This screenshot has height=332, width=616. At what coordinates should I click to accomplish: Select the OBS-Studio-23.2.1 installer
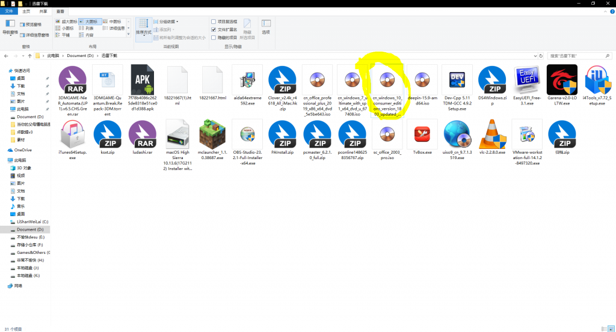(247, 143)
